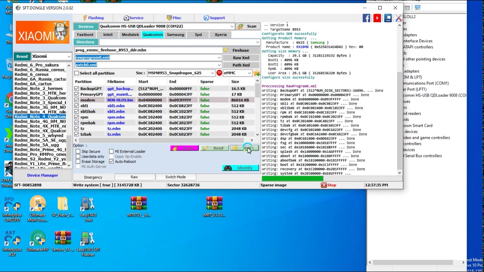
Task: Click the magenta Erase button
Action: pyautogui.click(x=184, y=148)
